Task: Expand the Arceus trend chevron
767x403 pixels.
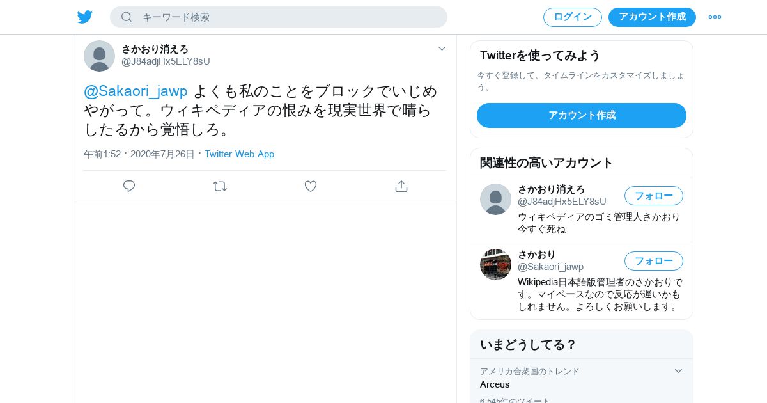Action: (679, 371)
